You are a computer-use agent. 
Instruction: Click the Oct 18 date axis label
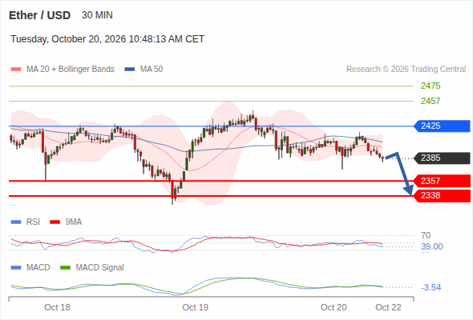pos(57,307)
